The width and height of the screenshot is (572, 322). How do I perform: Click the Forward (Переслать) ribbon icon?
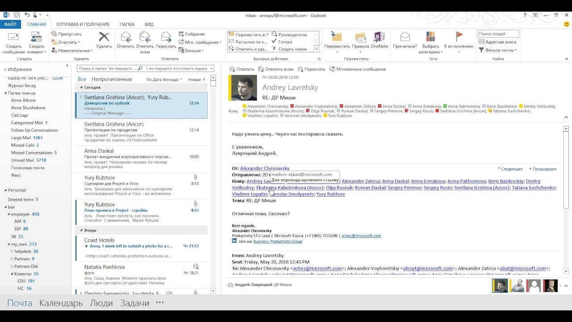click(166, 37)
